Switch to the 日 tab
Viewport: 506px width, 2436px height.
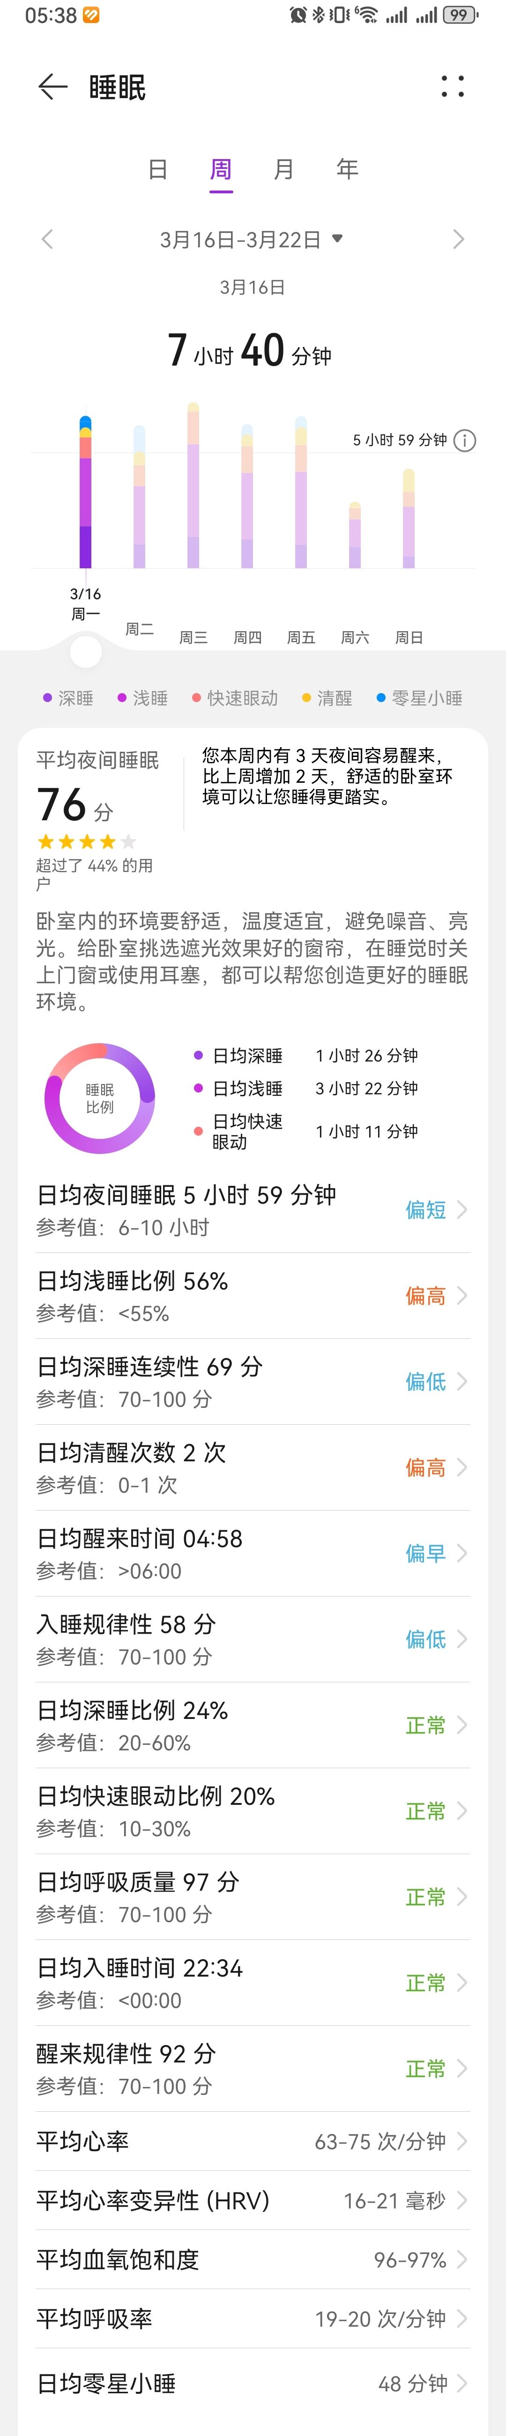(157, 169)
